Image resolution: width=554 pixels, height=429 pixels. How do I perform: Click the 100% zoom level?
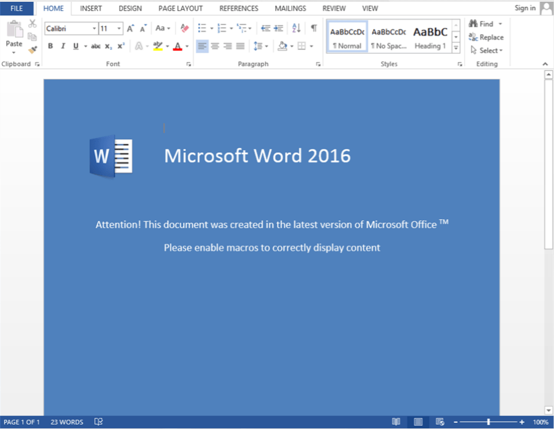click(541, 422)
